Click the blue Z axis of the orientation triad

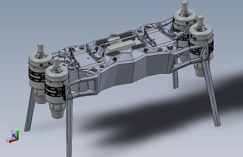tap(15, 136)
